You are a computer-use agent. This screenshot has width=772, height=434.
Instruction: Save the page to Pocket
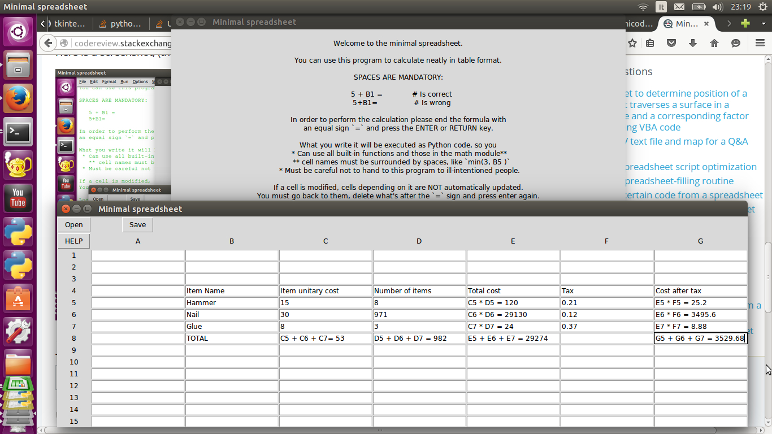click(673, 43)
